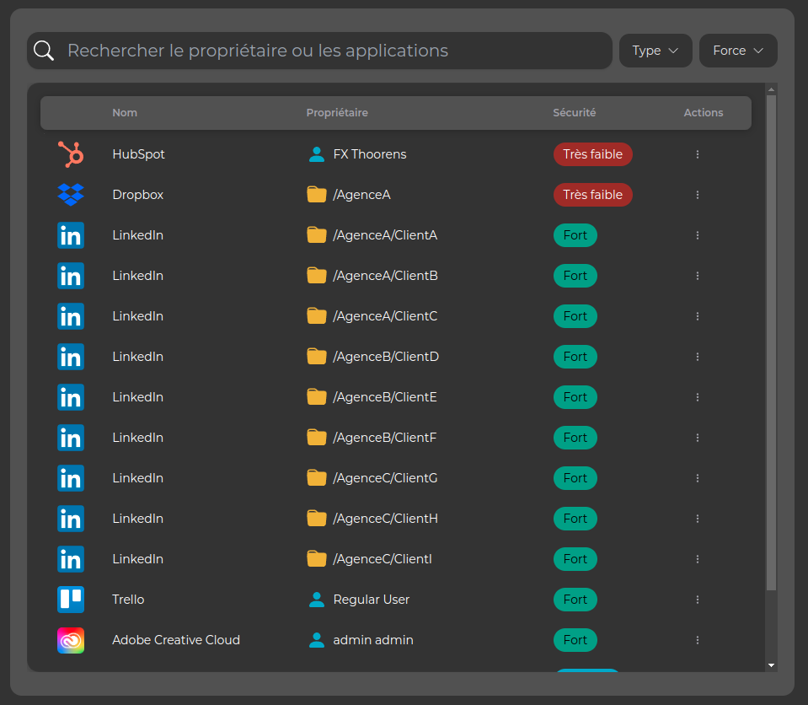Click the Dropbox logo icon
Viewport: 808px width, 705px height.
pyautogui.click(x=71, y=195)
